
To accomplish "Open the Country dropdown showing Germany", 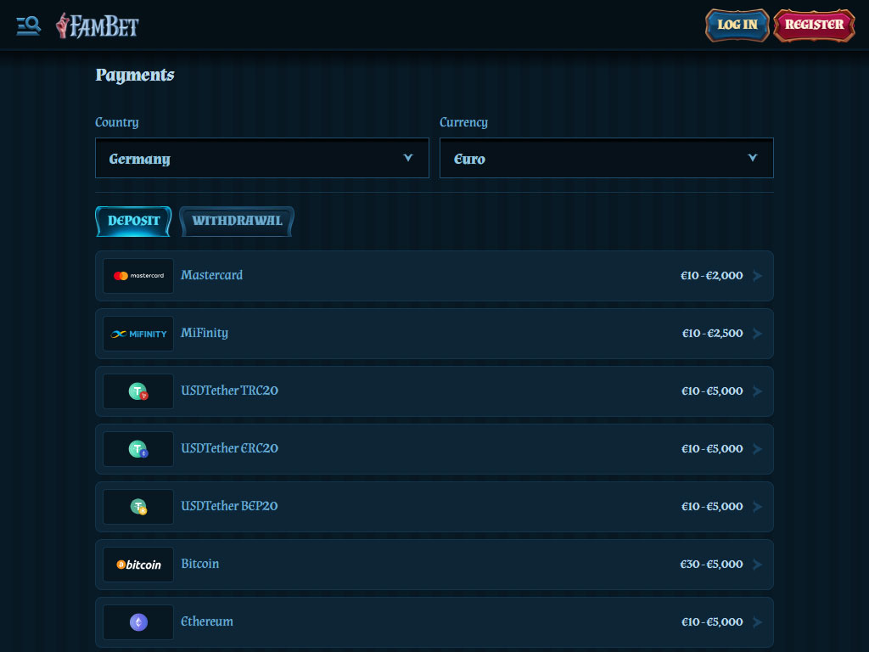I will click(262, 158).
